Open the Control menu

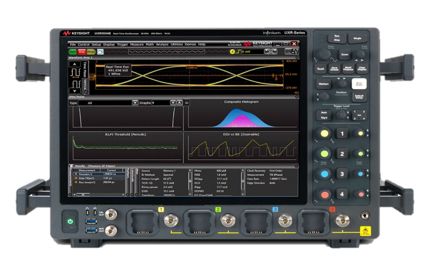coord(84,45)
